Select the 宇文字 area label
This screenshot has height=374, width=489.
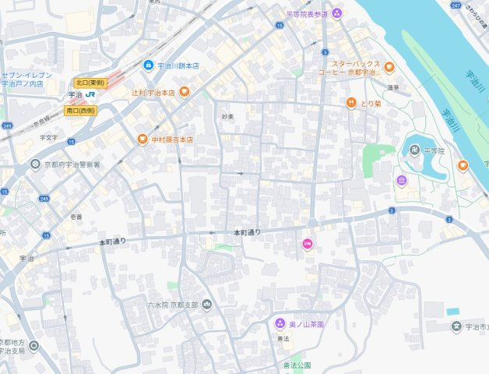pos(49,137)
